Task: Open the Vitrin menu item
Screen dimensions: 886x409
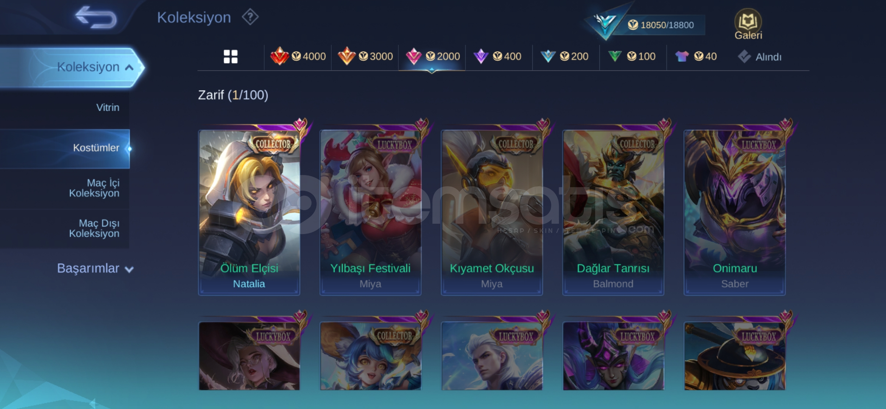Action: (x=108, y=108)
